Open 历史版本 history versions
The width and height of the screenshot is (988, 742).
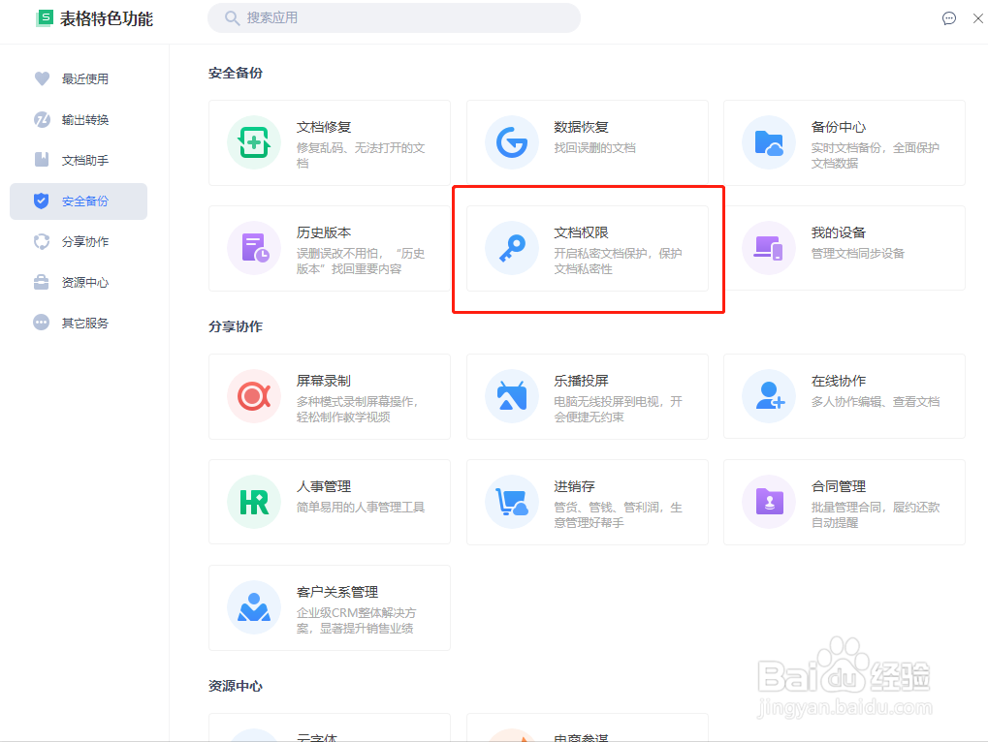pos(330,248)
